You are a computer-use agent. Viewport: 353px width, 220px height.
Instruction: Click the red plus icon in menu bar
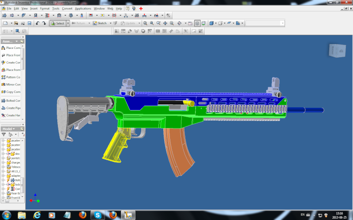coord(141,8)
